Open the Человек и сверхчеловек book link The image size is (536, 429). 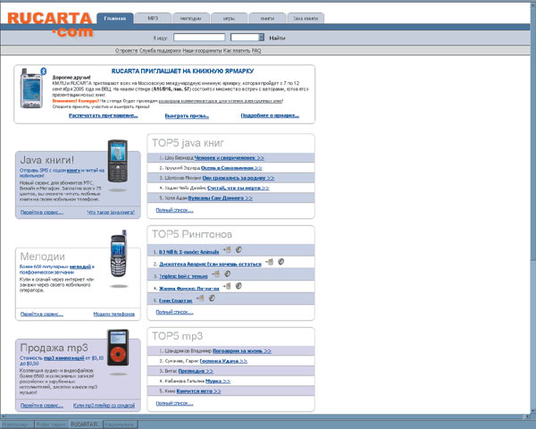tap(230, 158)
